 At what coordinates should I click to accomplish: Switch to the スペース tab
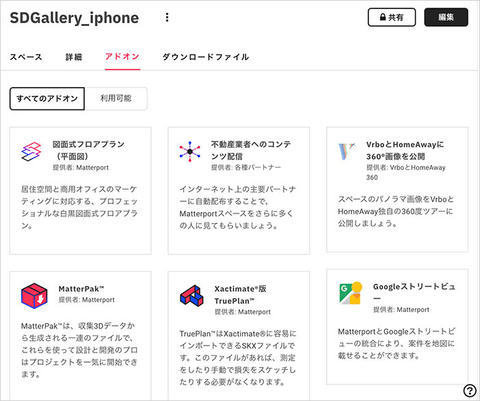click(26, 57)
